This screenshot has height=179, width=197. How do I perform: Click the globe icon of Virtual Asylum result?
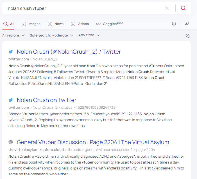click(11, 142)
